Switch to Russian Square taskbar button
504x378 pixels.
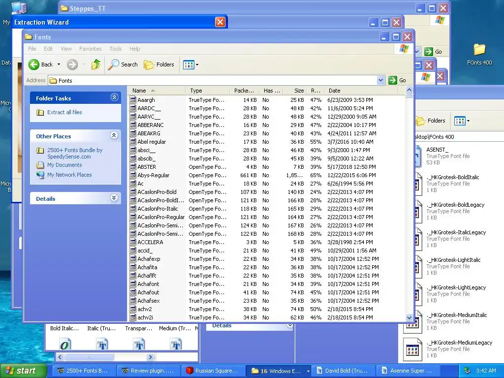[213, 371]
